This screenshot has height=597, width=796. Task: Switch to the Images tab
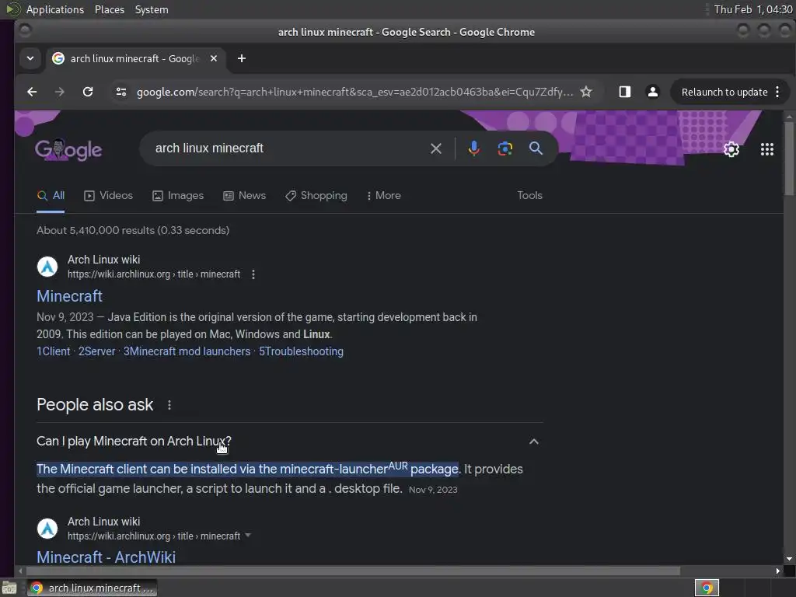[x=178, y=195]
